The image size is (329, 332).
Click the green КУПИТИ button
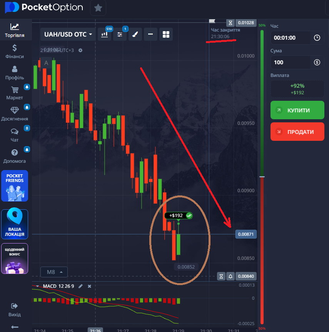tap(297, 110)
